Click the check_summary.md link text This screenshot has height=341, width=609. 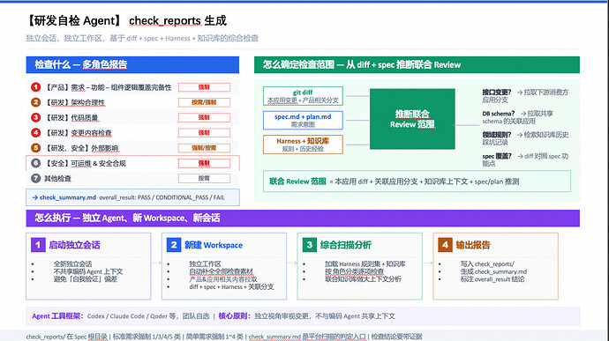pos(68,197)
